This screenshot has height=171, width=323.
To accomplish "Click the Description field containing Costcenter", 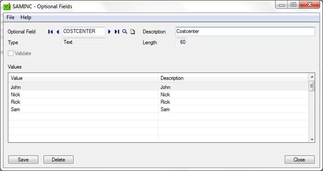I will 245,32.
